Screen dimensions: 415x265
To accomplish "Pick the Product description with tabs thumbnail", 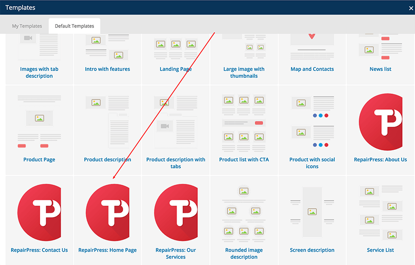I will (176, 122).
